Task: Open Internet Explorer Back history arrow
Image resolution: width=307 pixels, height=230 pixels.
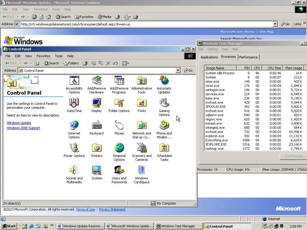Action: (17, 17)
